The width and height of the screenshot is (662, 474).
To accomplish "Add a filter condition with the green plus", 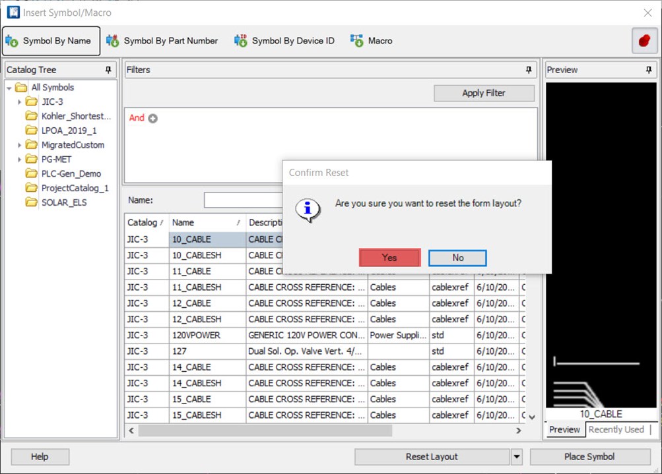I will (152, 118).
